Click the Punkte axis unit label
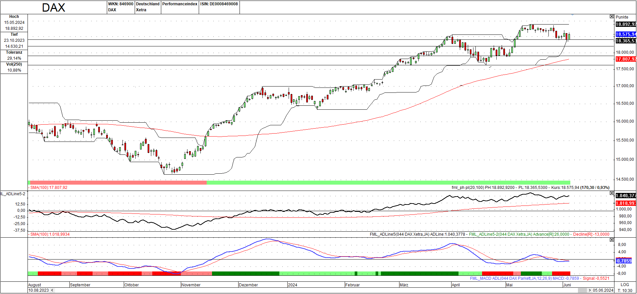The height and width of the screenshot is (294, 637). coord(622,17)
